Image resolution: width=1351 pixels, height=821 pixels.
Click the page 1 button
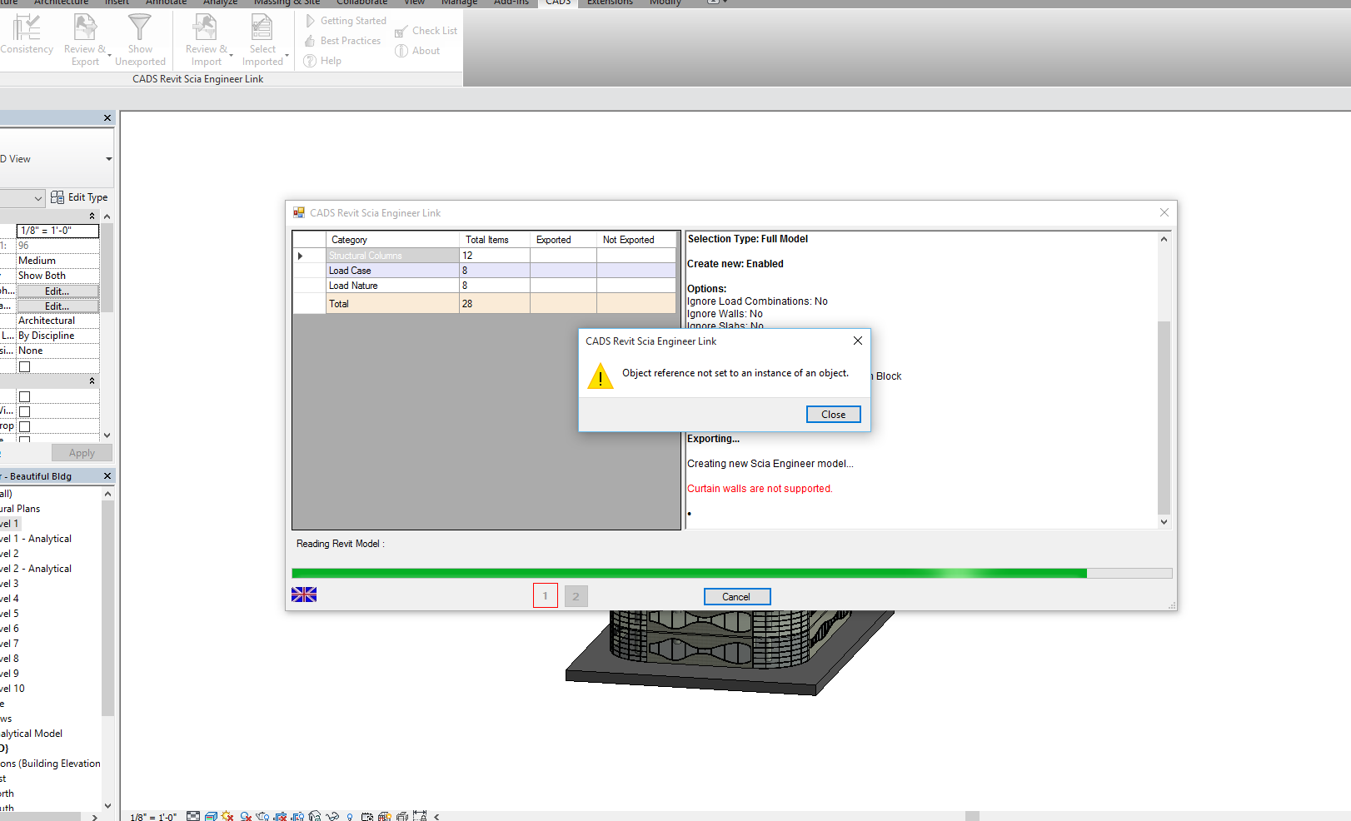546,595
